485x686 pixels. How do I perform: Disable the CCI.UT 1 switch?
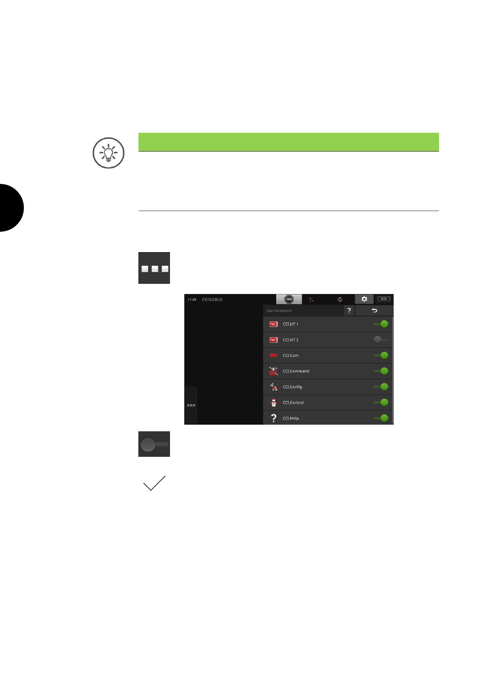(381, 324)
